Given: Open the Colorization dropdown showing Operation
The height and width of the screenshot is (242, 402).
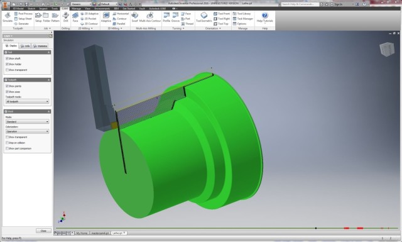Looking at the screenshot, I should coord(27,131).
